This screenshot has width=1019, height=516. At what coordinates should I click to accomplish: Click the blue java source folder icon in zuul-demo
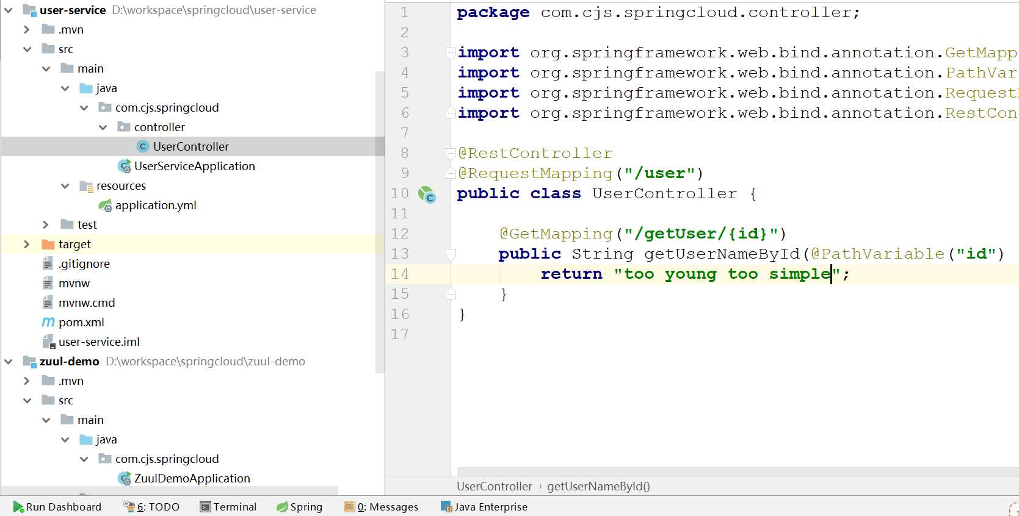[x=86, y=440]
